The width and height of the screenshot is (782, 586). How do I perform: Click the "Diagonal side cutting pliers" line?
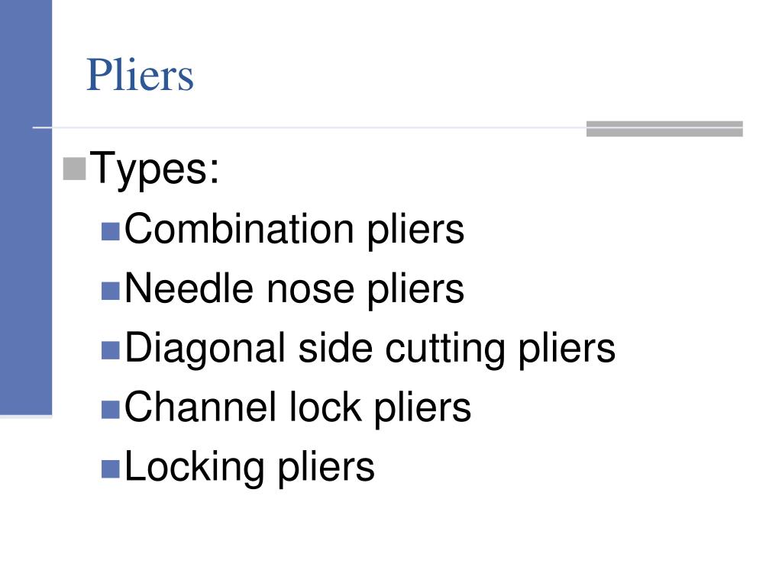[370, 349]
